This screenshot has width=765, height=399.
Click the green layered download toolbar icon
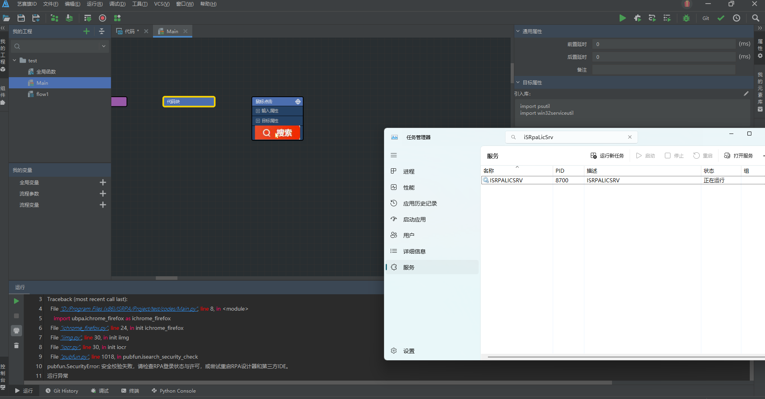(x=69, y=18)
